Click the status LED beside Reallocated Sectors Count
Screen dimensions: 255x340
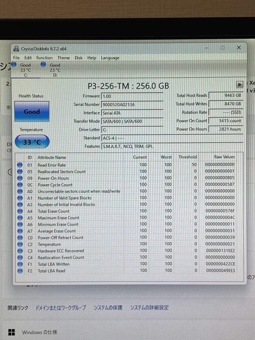[20, 171]
